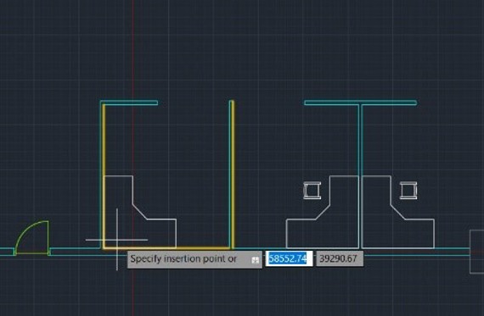Select the top horizontal bar of the T-shaped partition
This screenshot has height=316, width=484.
(360, 103)
